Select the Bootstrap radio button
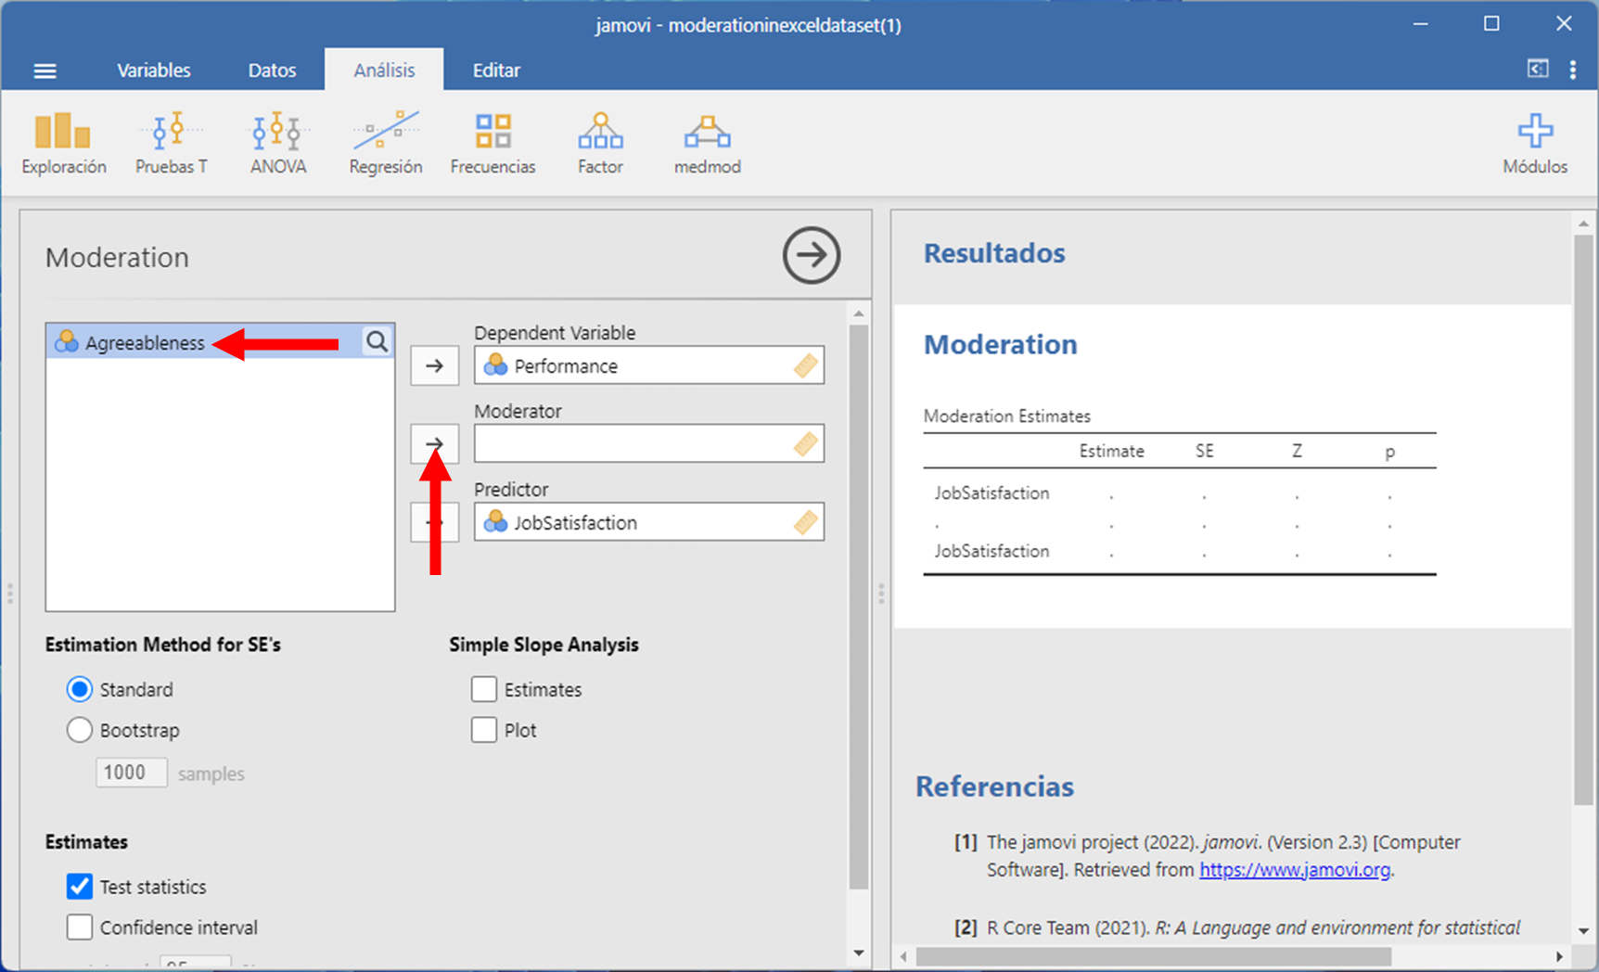 coord(80,731)
